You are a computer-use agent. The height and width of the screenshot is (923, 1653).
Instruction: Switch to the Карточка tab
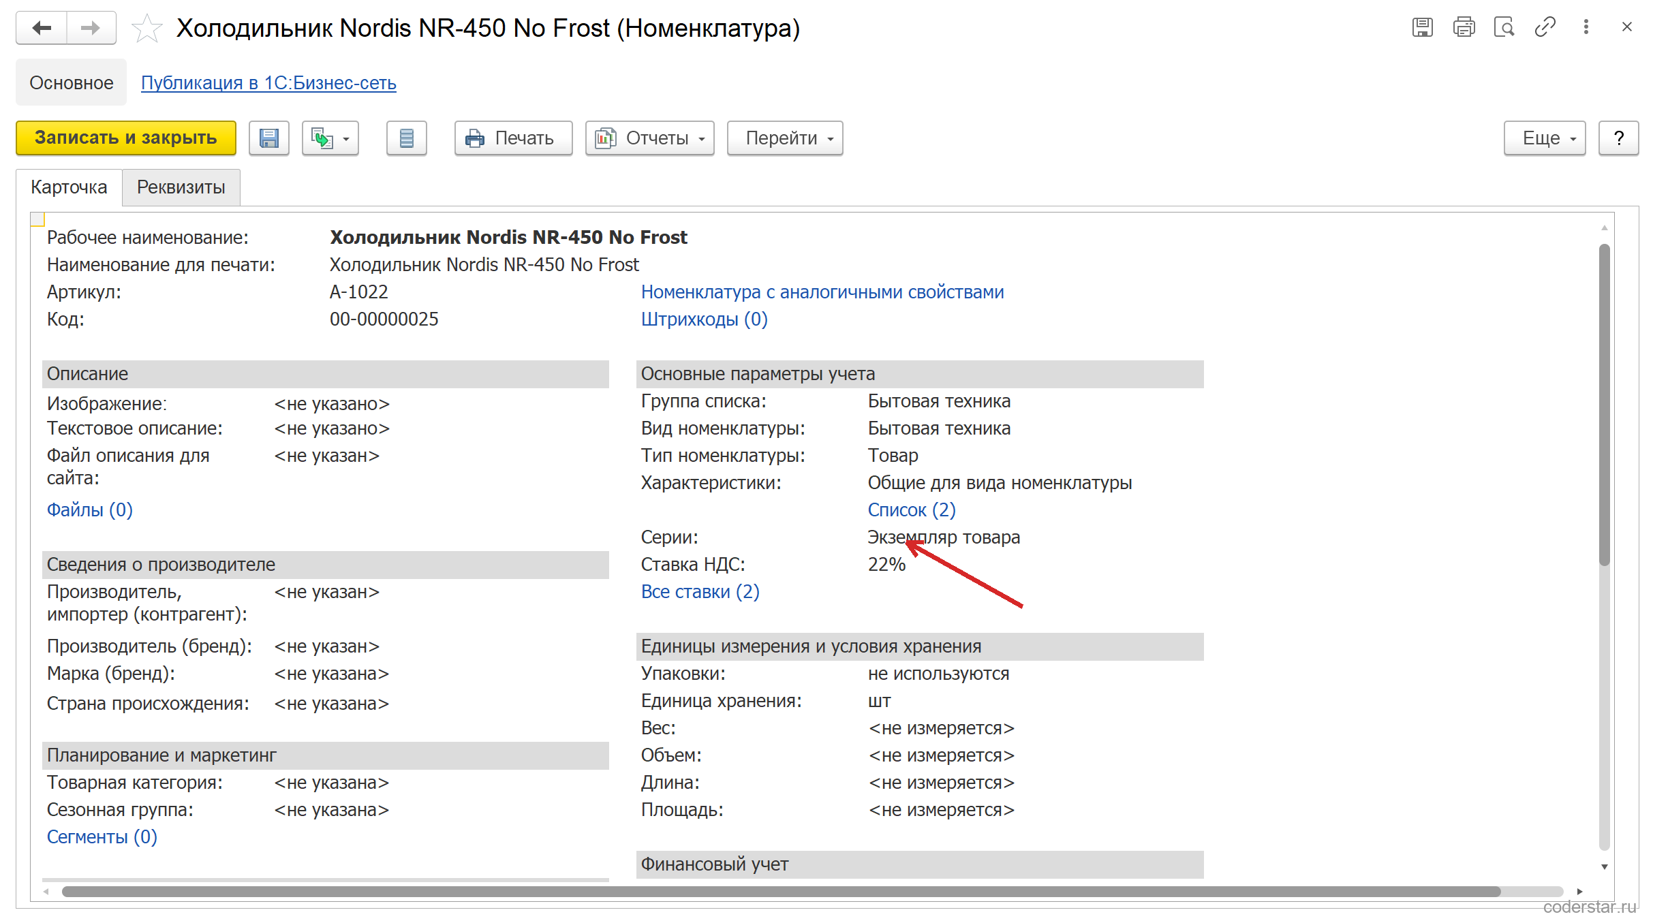tap(69, 187)
